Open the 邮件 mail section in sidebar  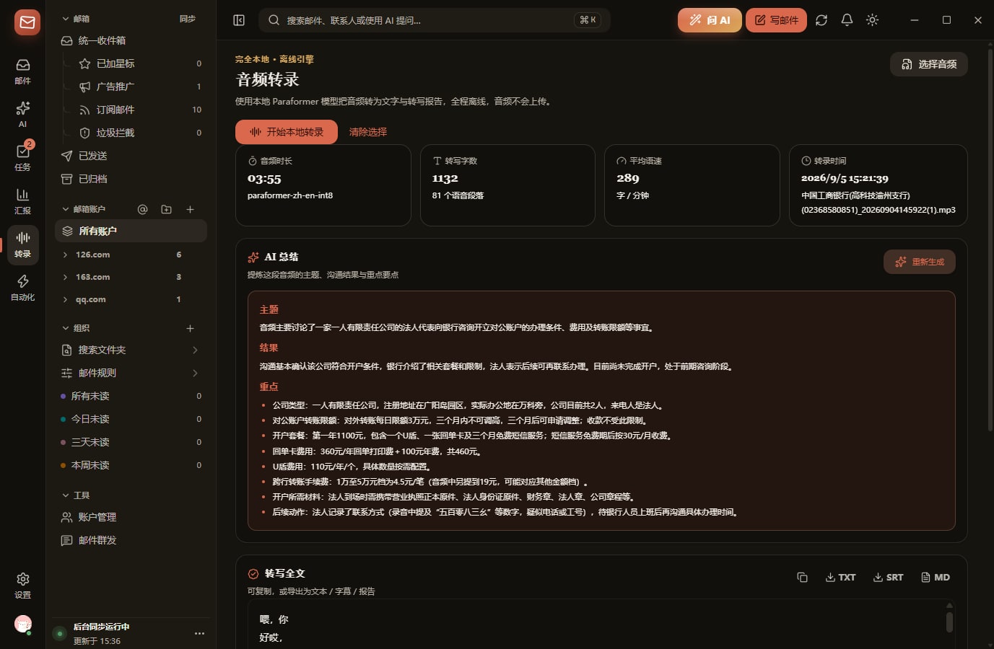[x=22, y=71]
